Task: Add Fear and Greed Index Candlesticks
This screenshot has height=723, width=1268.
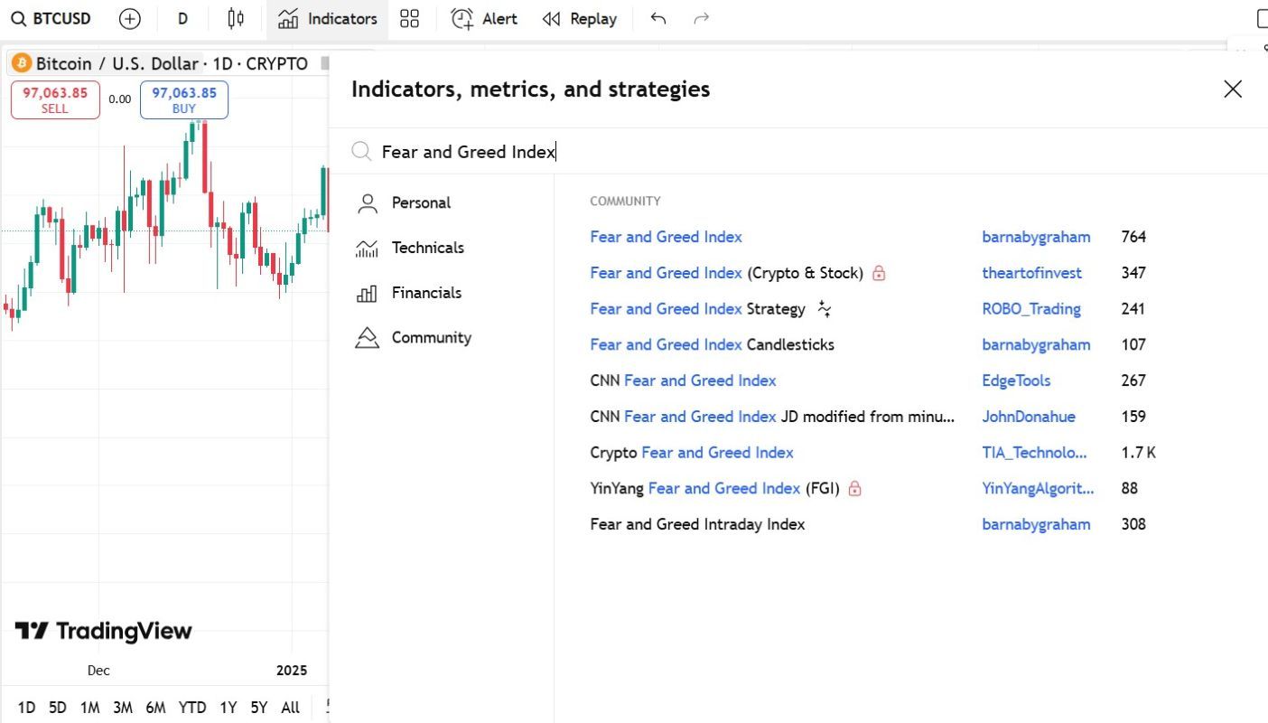Action: [712, 344]
